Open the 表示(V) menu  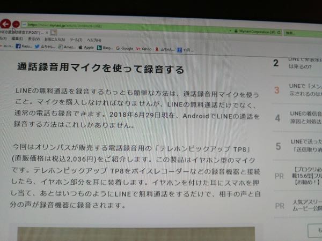point(34,39)
